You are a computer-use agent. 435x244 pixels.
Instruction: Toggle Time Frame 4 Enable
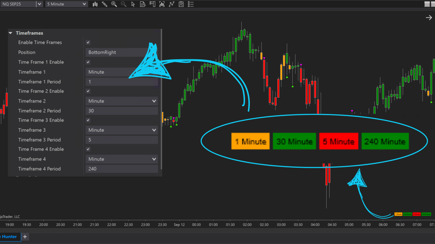click(88, 149)
